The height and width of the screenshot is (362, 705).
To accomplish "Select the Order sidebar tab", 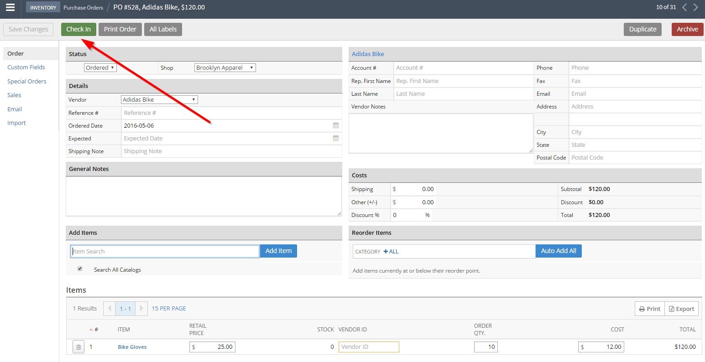I will click(31, 53).
